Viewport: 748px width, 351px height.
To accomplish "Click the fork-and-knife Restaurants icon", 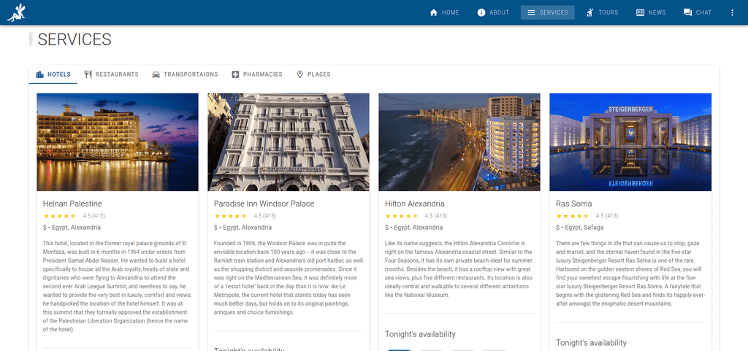I will pos(88,74).
